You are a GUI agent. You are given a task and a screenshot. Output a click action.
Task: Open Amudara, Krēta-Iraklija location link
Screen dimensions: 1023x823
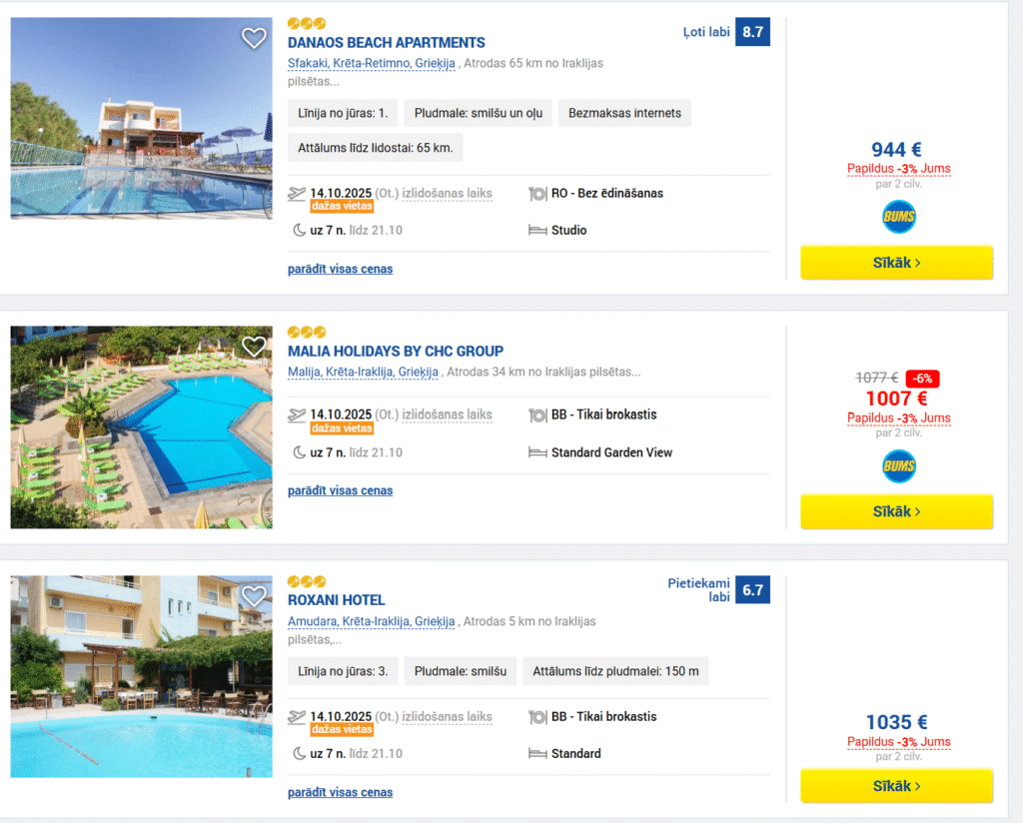tap(372, 621)
